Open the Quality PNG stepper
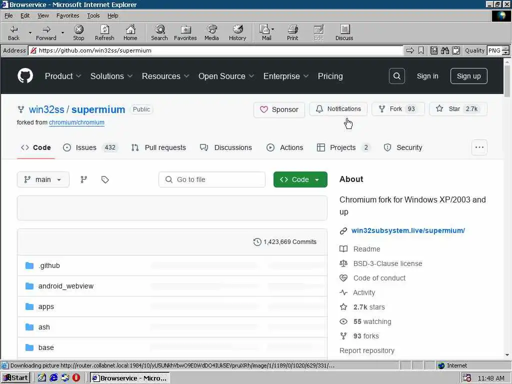512x384 pixels. coord(506,50)
